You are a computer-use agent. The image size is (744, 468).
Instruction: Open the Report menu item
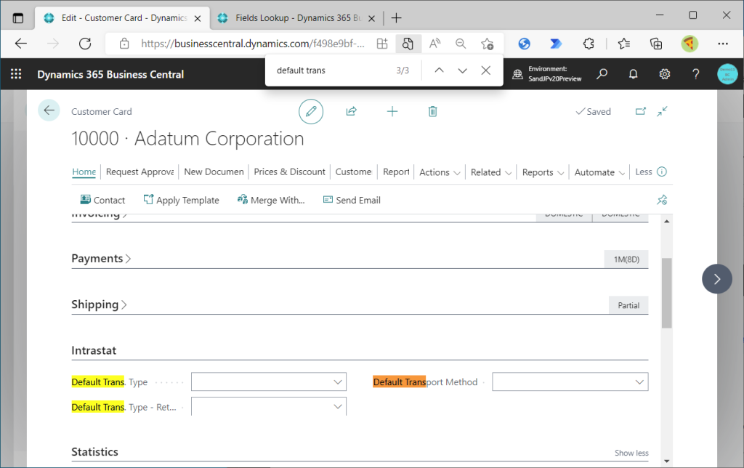pos(396,172)
